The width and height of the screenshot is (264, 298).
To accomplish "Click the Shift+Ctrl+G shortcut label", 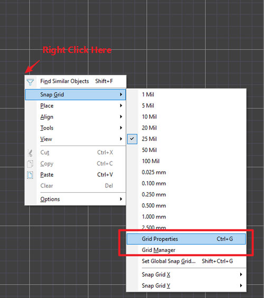I will point(217,261).
